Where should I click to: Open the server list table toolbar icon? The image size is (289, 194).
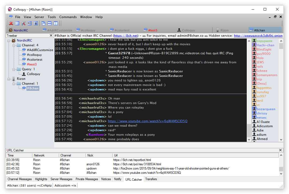point(17,23)
